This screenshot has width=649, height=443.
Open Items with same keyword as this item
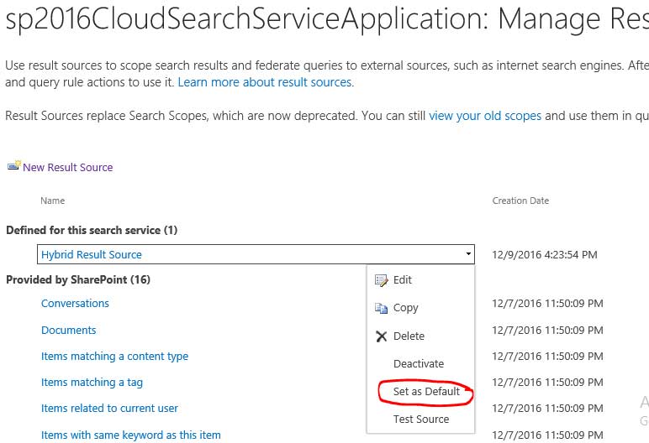(131, 435)
